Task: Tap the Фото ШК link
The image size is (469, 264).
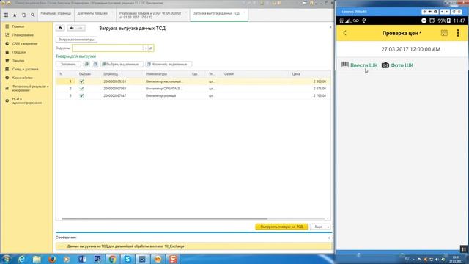Action: [x=402, y=65]
